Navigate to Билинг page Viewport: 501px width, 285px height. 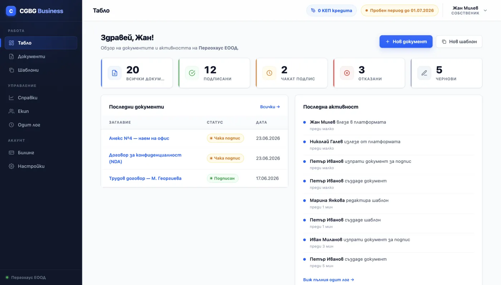click(x=41, y=152)
